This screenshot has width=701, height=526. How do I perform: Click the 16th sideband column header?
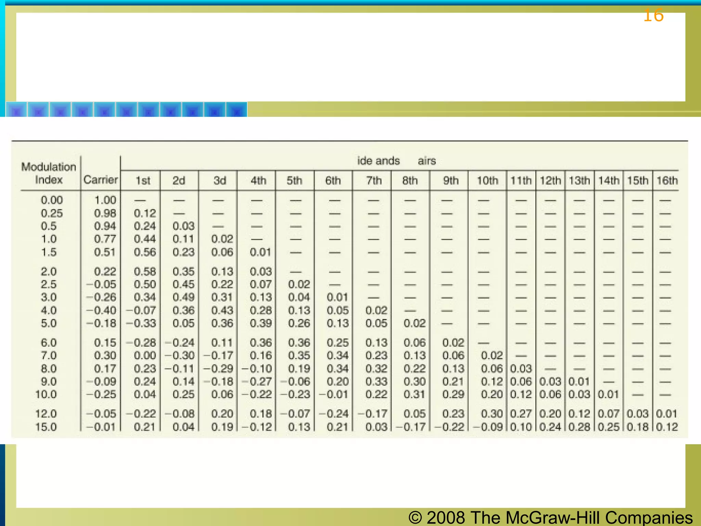(666, 180)
